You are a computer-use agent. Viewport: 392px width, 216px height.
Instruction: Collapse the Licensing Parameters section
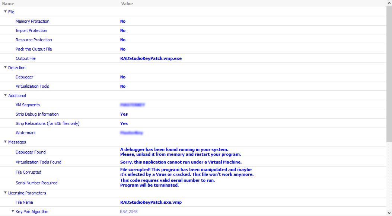(5, 193)
